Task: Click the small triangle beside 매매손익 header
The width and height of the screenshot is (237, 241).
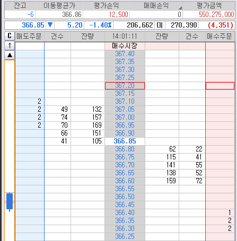Action: click(180, 8)
